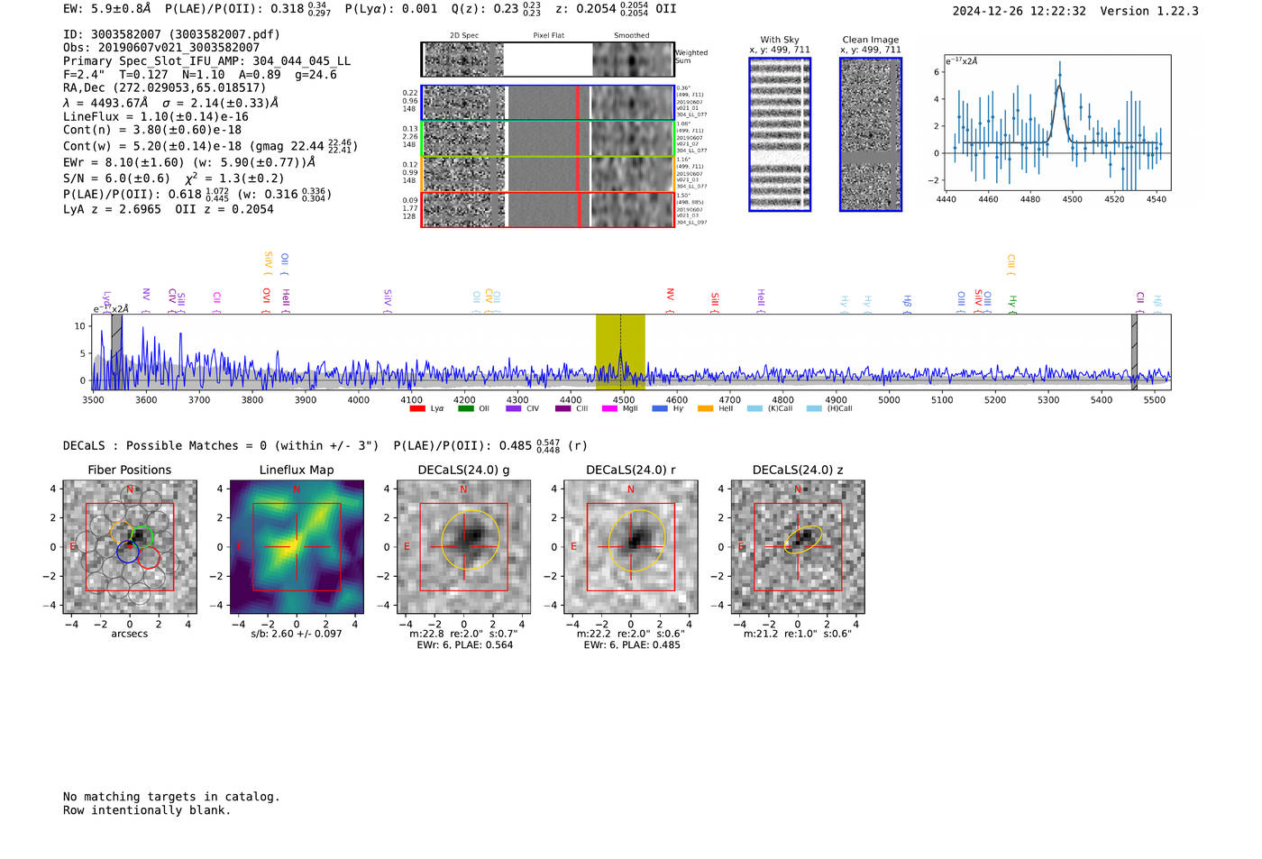Click the With Sky image panel
The height and width of the screenshot is (859, 1262).
780,134
